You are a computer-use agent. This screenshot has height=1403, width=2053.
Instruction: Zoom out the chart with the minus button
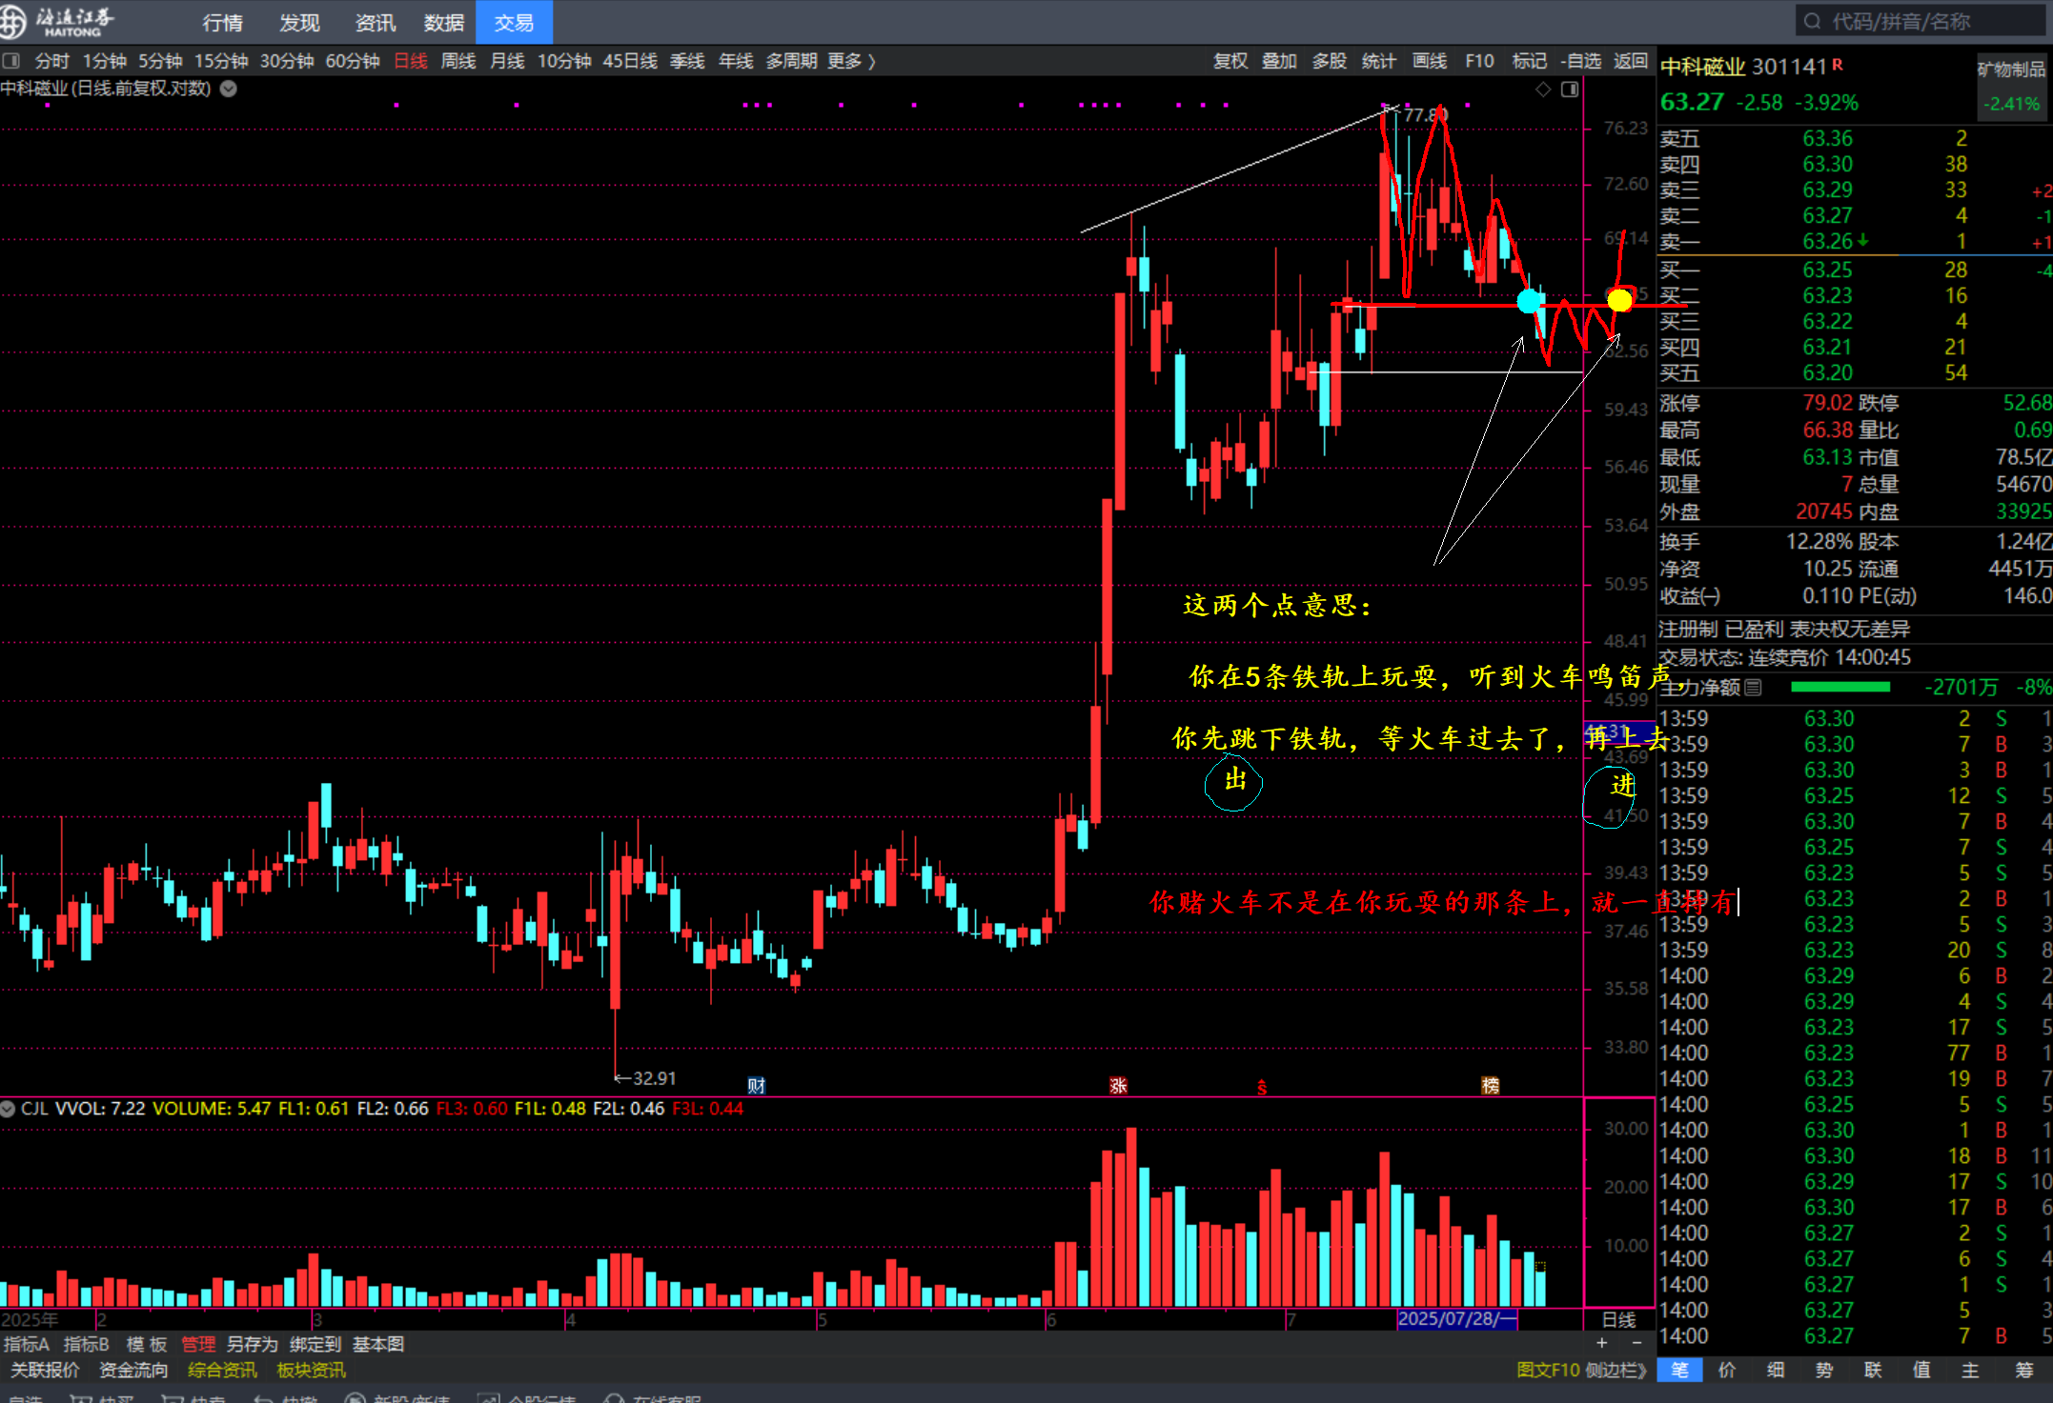click(x=1637, y=1343)
